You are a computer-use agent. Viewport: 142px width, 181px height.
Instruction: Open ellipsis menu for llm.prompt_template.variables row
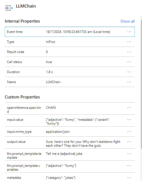point(129,166)
